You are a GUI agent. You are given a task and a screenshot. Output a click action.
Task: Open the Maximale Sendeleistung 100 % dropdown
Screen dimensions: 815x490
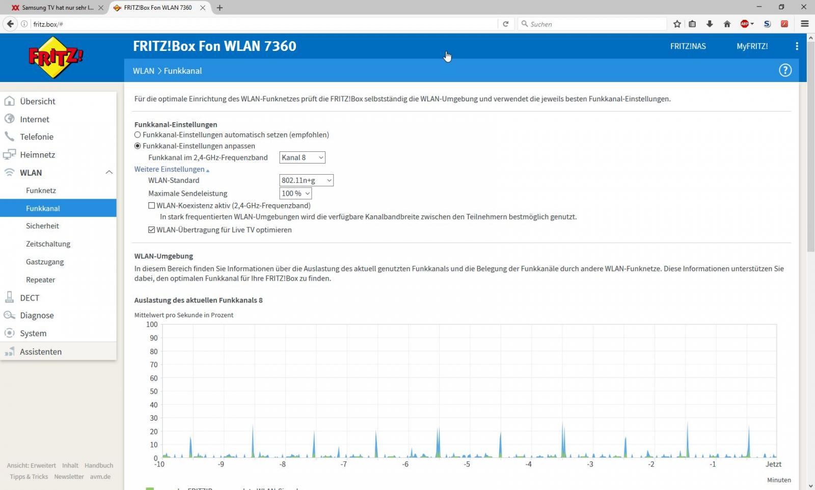pyautogui.click(x=295, y=194)
